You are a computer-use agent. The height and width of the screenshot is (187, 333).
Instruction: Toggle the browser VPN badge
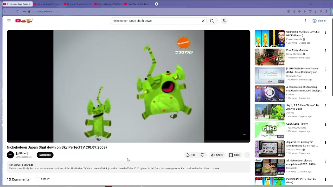point(24,11)
